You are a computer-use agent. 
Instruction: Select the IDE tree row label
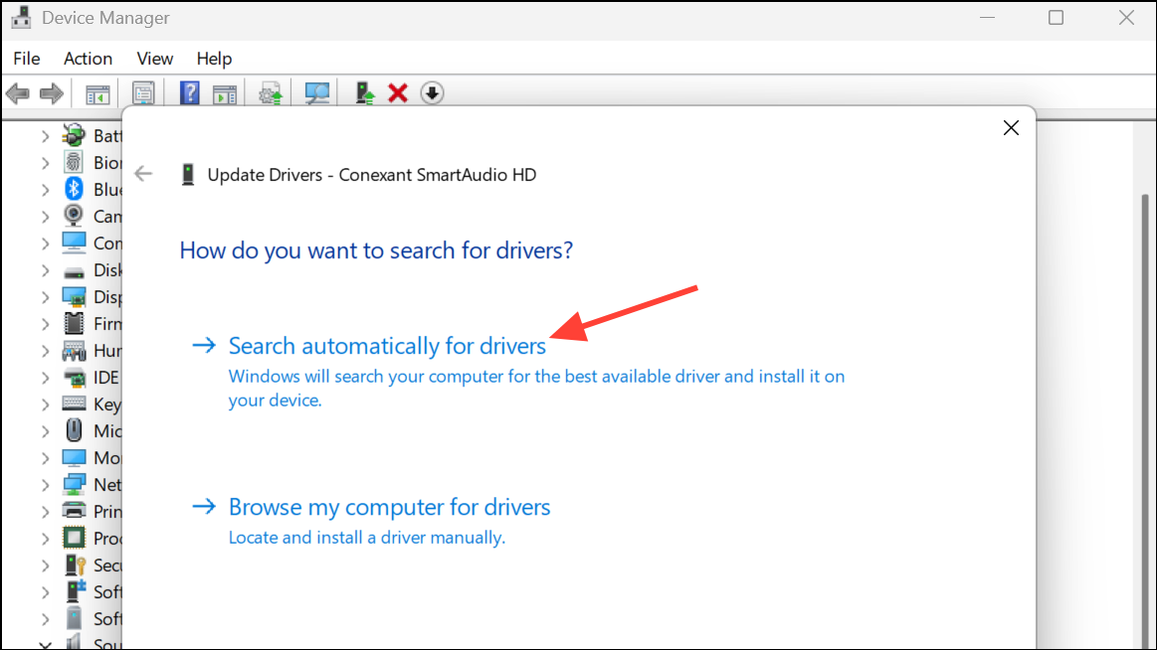point(106,378)
